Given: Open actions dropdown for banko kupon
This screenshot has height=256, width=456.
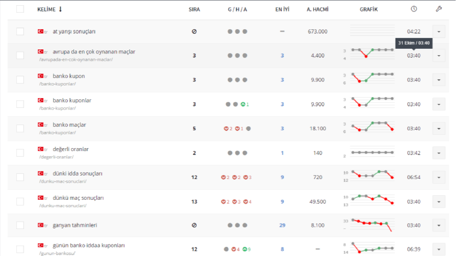Looking at the screenshot, I should 439,80.
